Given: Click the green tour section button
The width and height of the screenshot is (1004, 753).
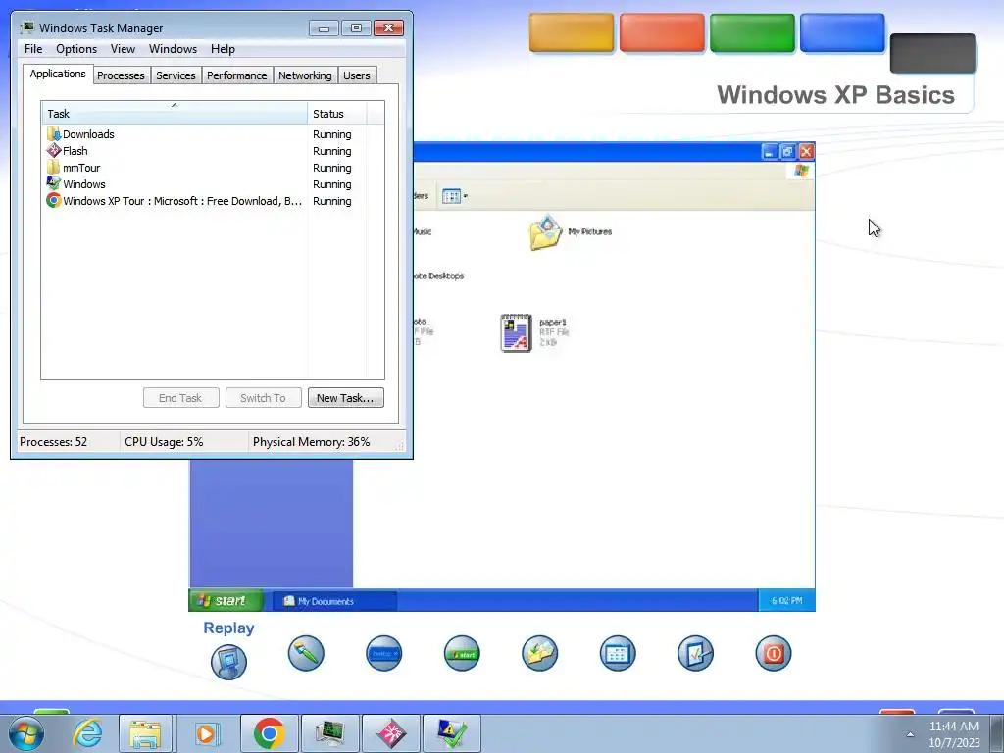Looking at the screenshot, I should coord(752,32).
